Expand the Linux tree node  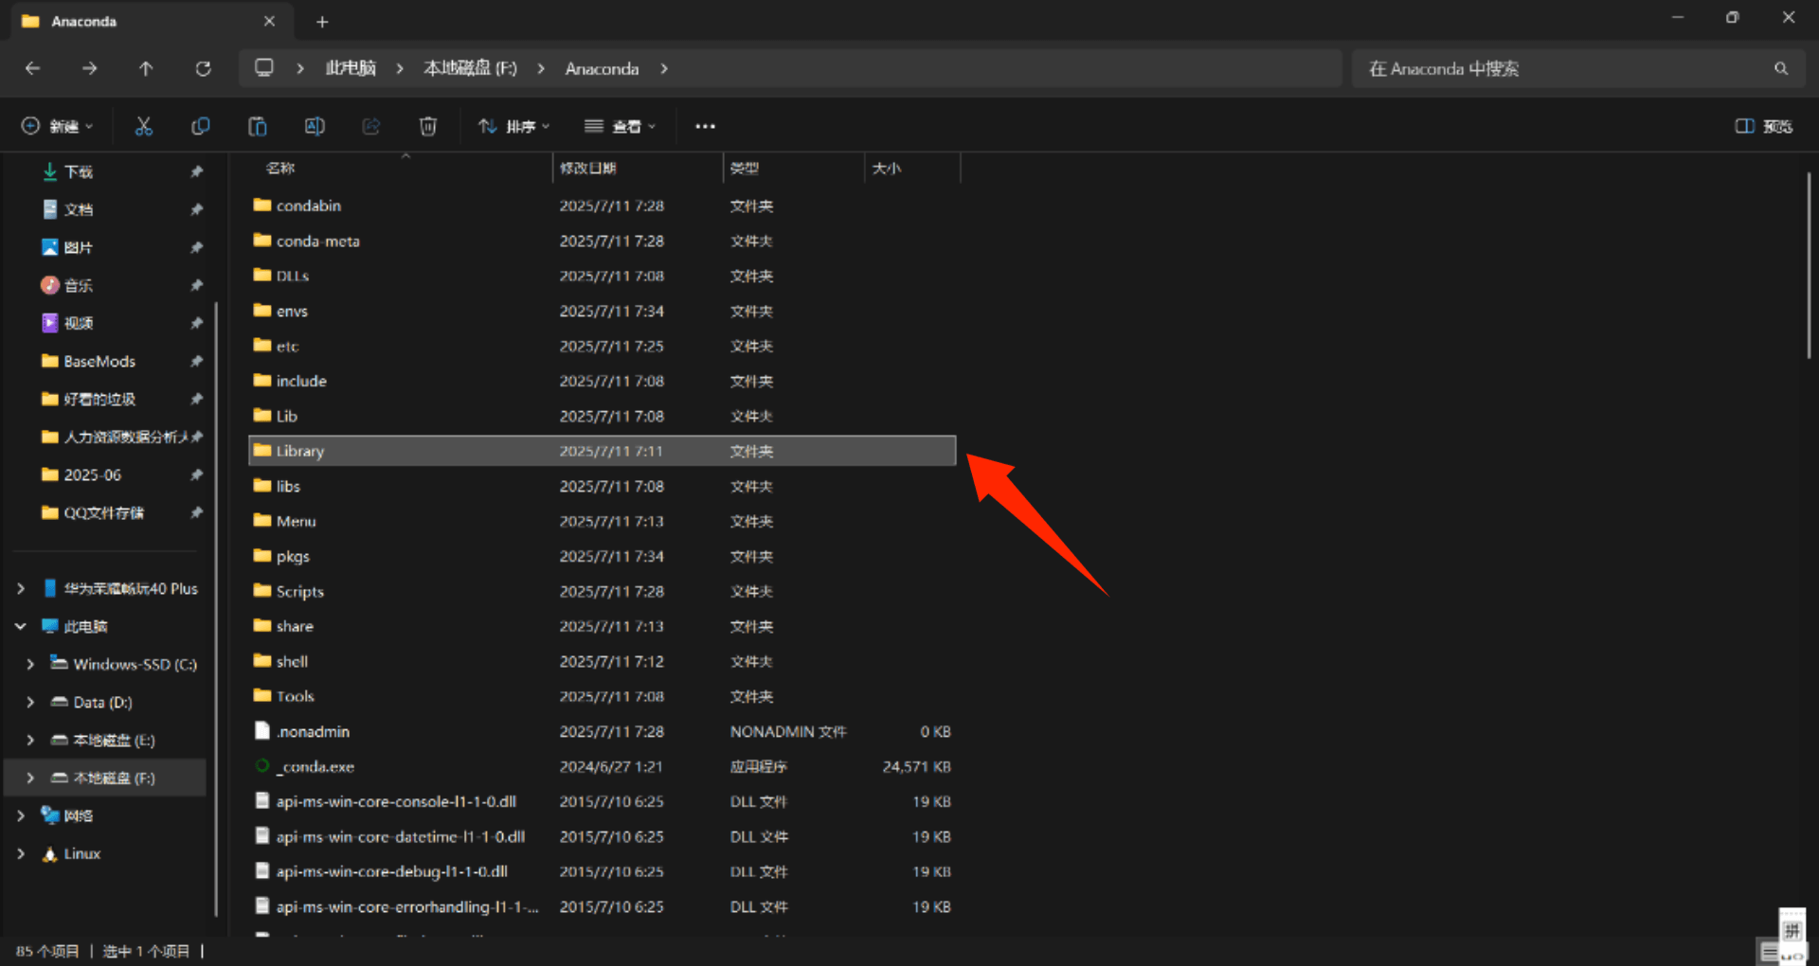coord(21,853)
